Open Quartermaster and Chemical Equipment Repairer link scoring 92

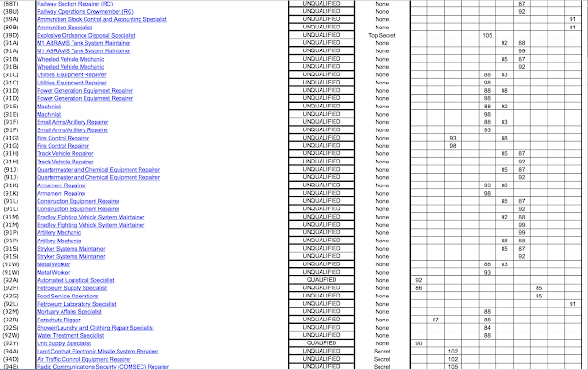click(98, 177)
